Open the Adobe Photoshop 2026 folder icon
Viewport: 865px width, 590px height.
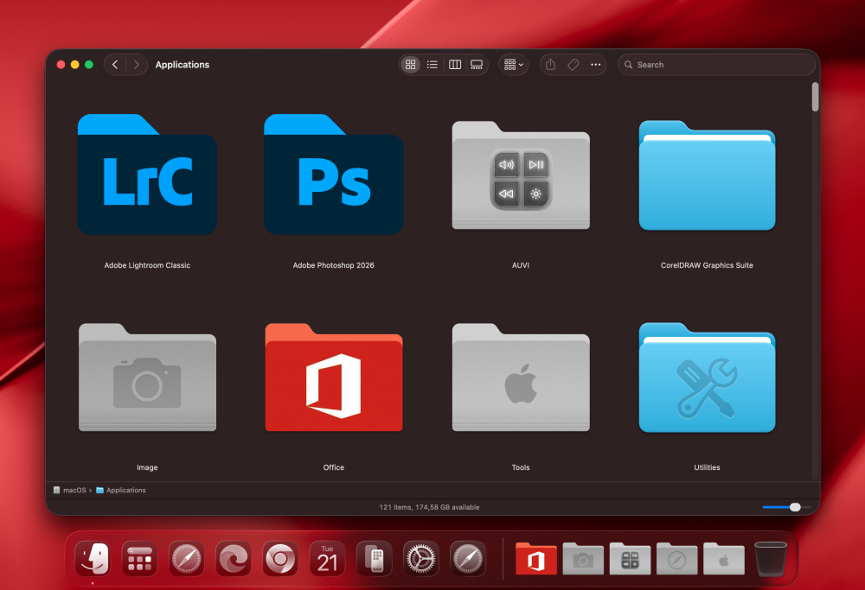[334, 174]
